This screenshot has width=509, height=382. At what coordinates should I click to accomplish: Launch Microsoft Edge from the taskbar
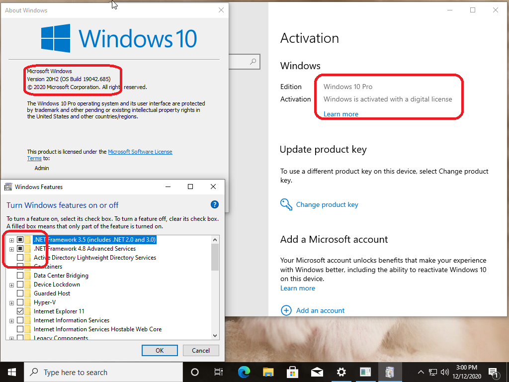pyautogui.click(x=244, y=372)
